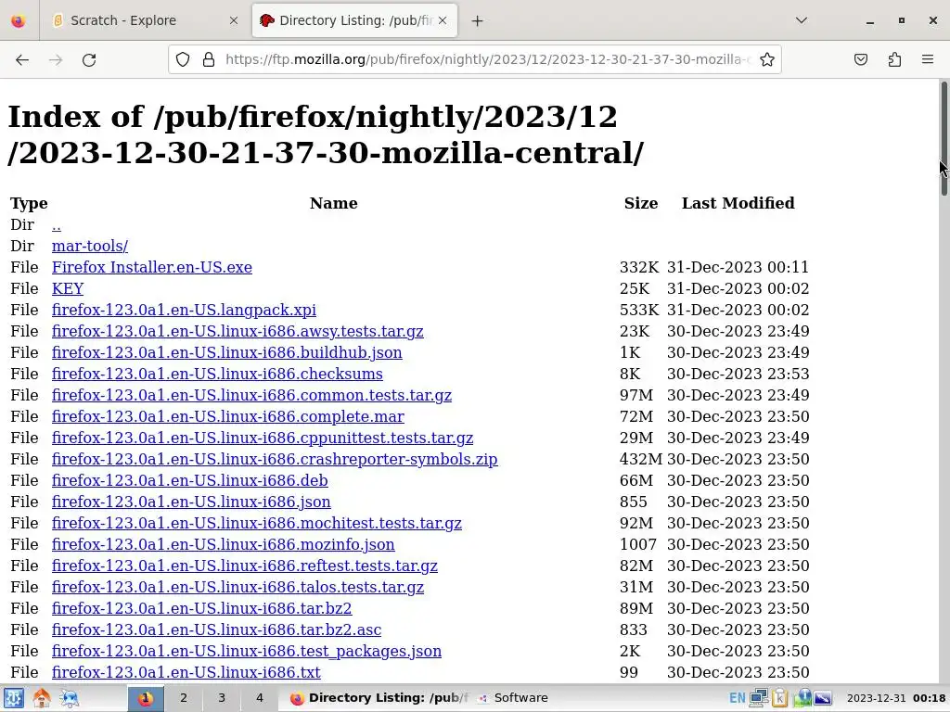Open linux-i686.awsy.tests.tar.gz link
The width and height of the screenshot is (950, 712).
(237, 331)
